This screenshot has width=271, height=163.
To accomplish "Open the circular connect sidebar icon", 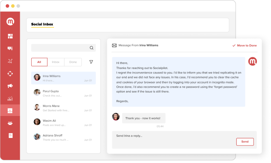I will coord(10,74).
